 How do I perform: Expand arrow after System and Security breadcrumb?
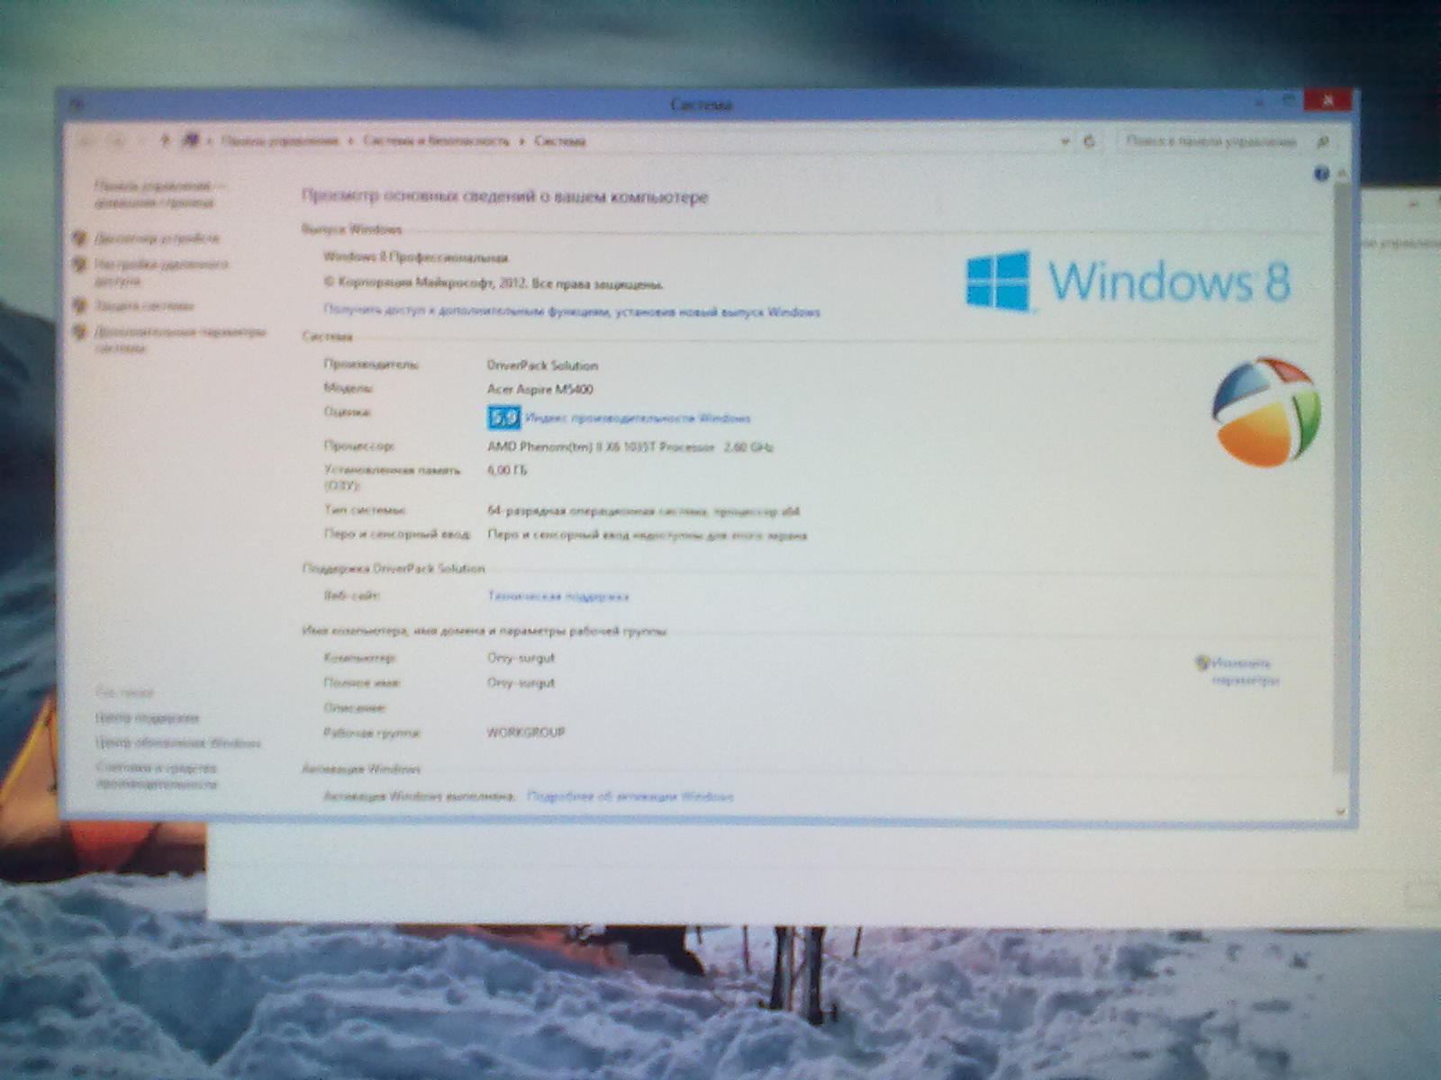(522, 141)
